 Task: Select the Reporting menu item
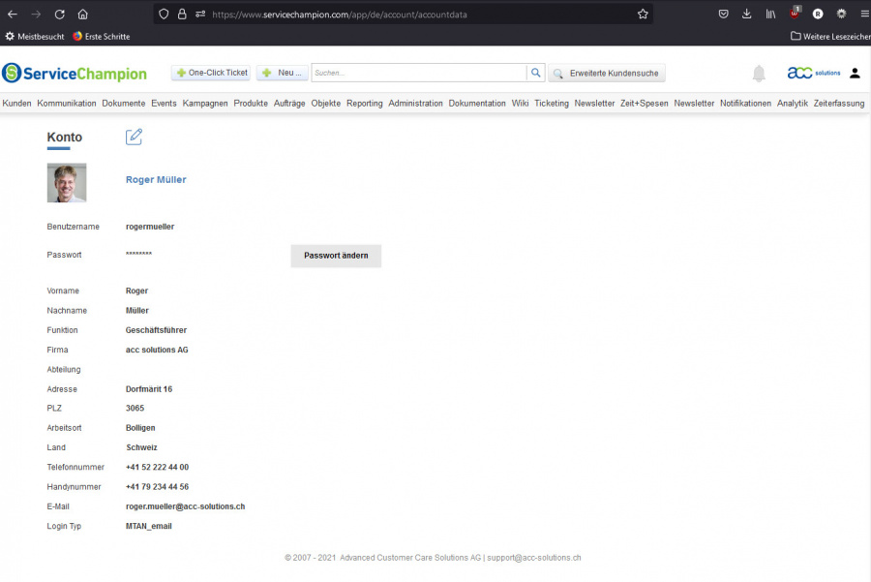click(365, 104)
